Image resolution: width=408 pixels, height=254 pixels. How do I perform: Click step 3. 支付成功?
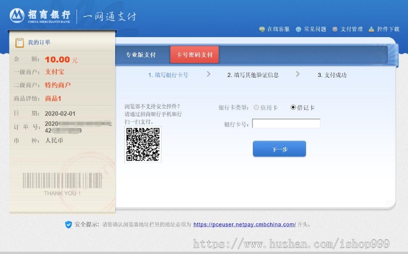[x=332, y=75]
